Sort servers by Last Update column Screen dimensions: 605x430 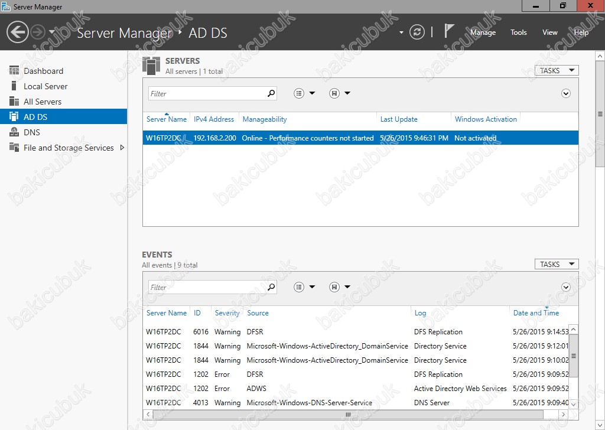point(399,119)
